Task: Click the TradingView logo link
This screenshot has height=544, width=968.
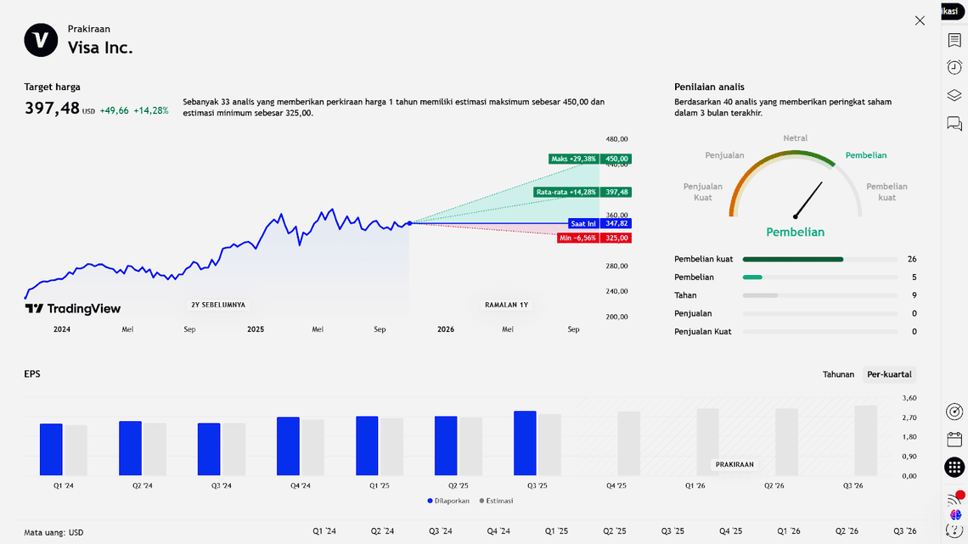Action: click(x=73, y=309)
